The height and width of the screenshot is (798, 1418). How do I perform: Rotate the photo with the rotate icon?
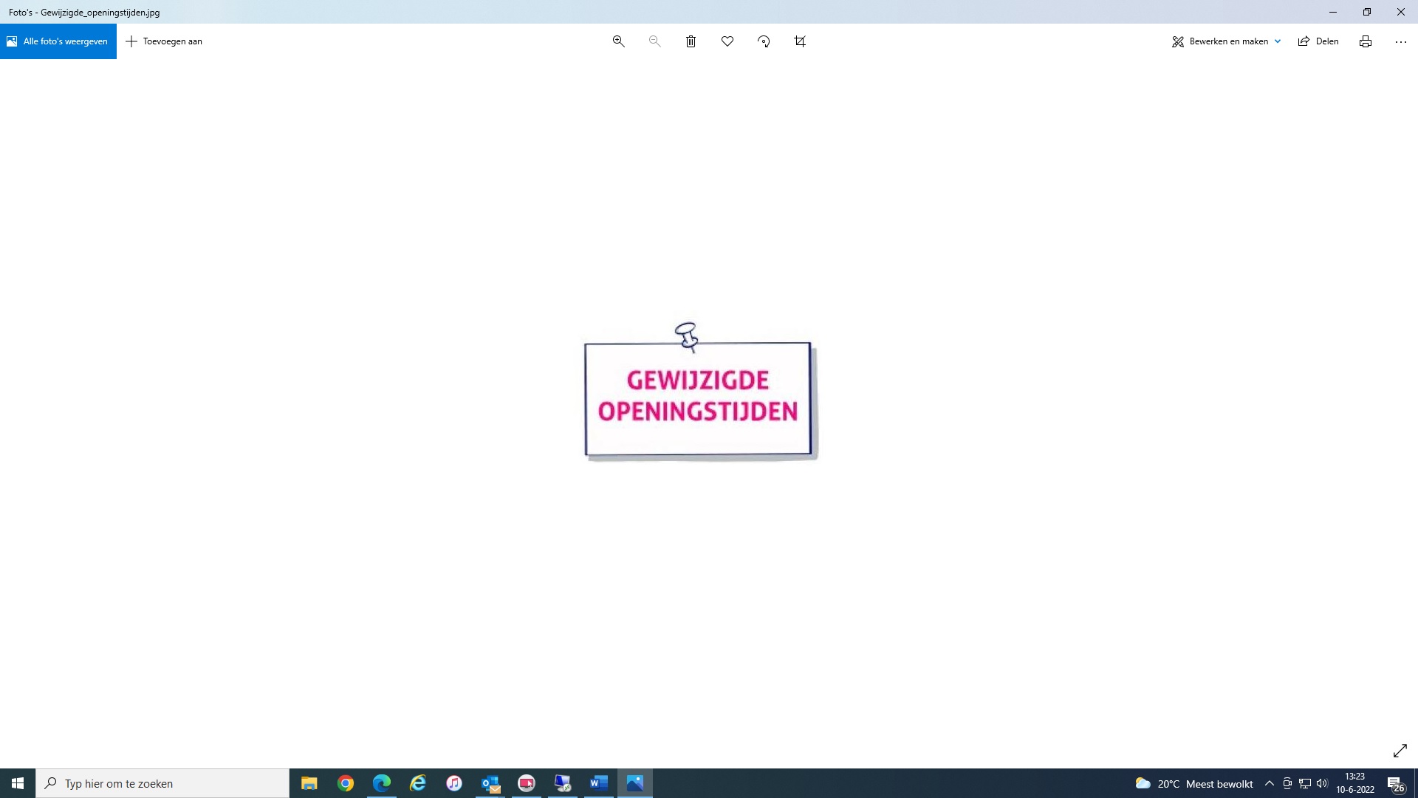764,41
